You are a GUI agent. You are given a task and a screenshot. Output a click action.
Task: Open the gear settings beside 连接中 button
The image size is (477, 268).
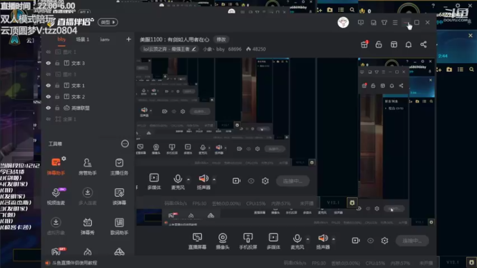(385, 241)
